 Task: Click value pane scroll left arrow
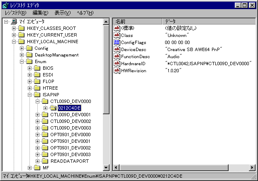[x=116, y=168]
